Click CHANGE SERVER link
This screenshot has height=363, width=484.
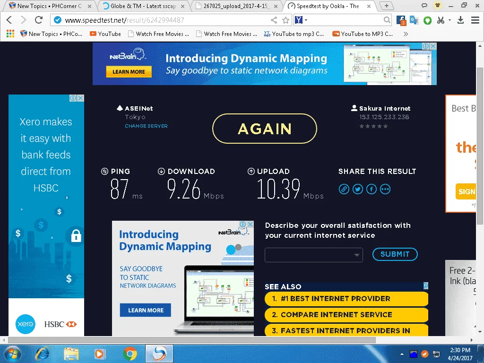[x=146, y=126]
